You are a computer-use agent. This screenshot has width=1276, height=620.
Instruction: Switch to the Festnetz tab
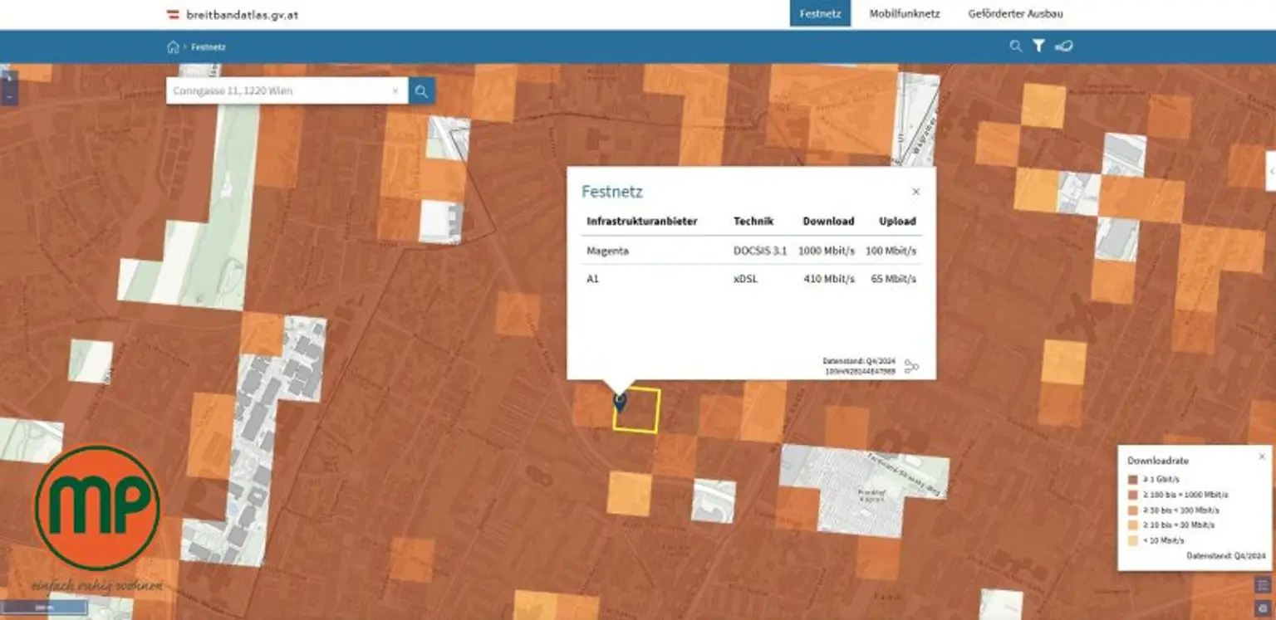820,14
